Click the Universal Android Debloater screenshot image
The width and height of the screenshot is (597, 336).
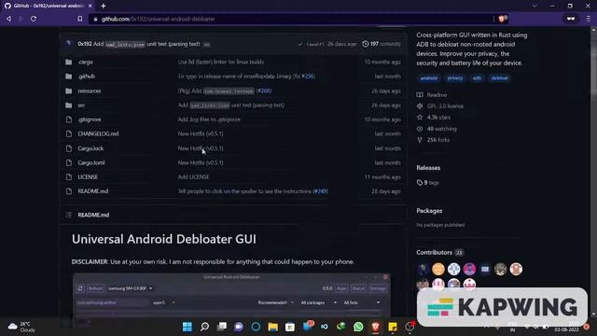point(231,295)
